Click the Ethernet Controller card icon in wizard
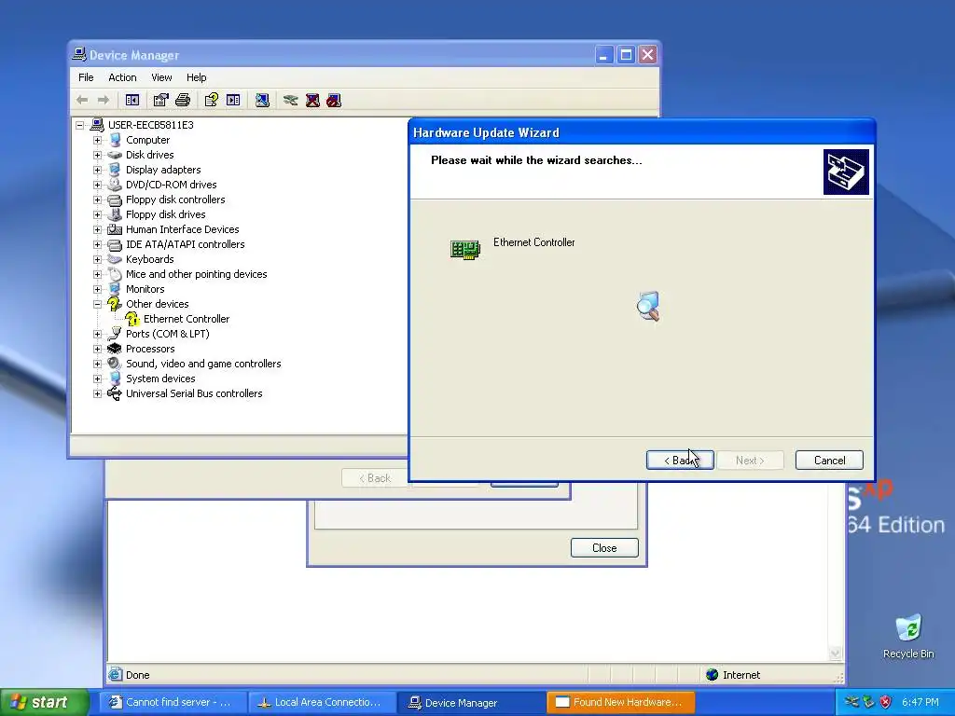This screenshot has height=716, width=955. click(x=465, y=249)
